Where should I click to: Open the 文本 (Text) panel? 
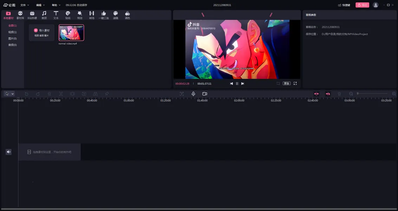coord(56,14)
